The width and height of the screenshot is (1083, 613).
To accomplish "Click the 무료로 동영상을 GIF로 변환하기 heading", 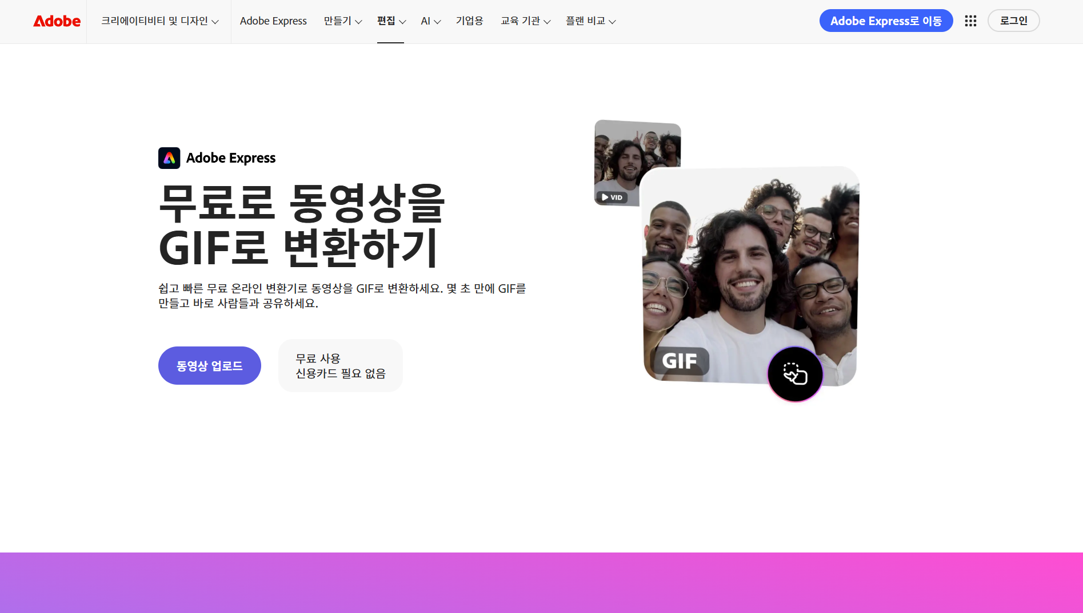I will click(x=301, y=225).
